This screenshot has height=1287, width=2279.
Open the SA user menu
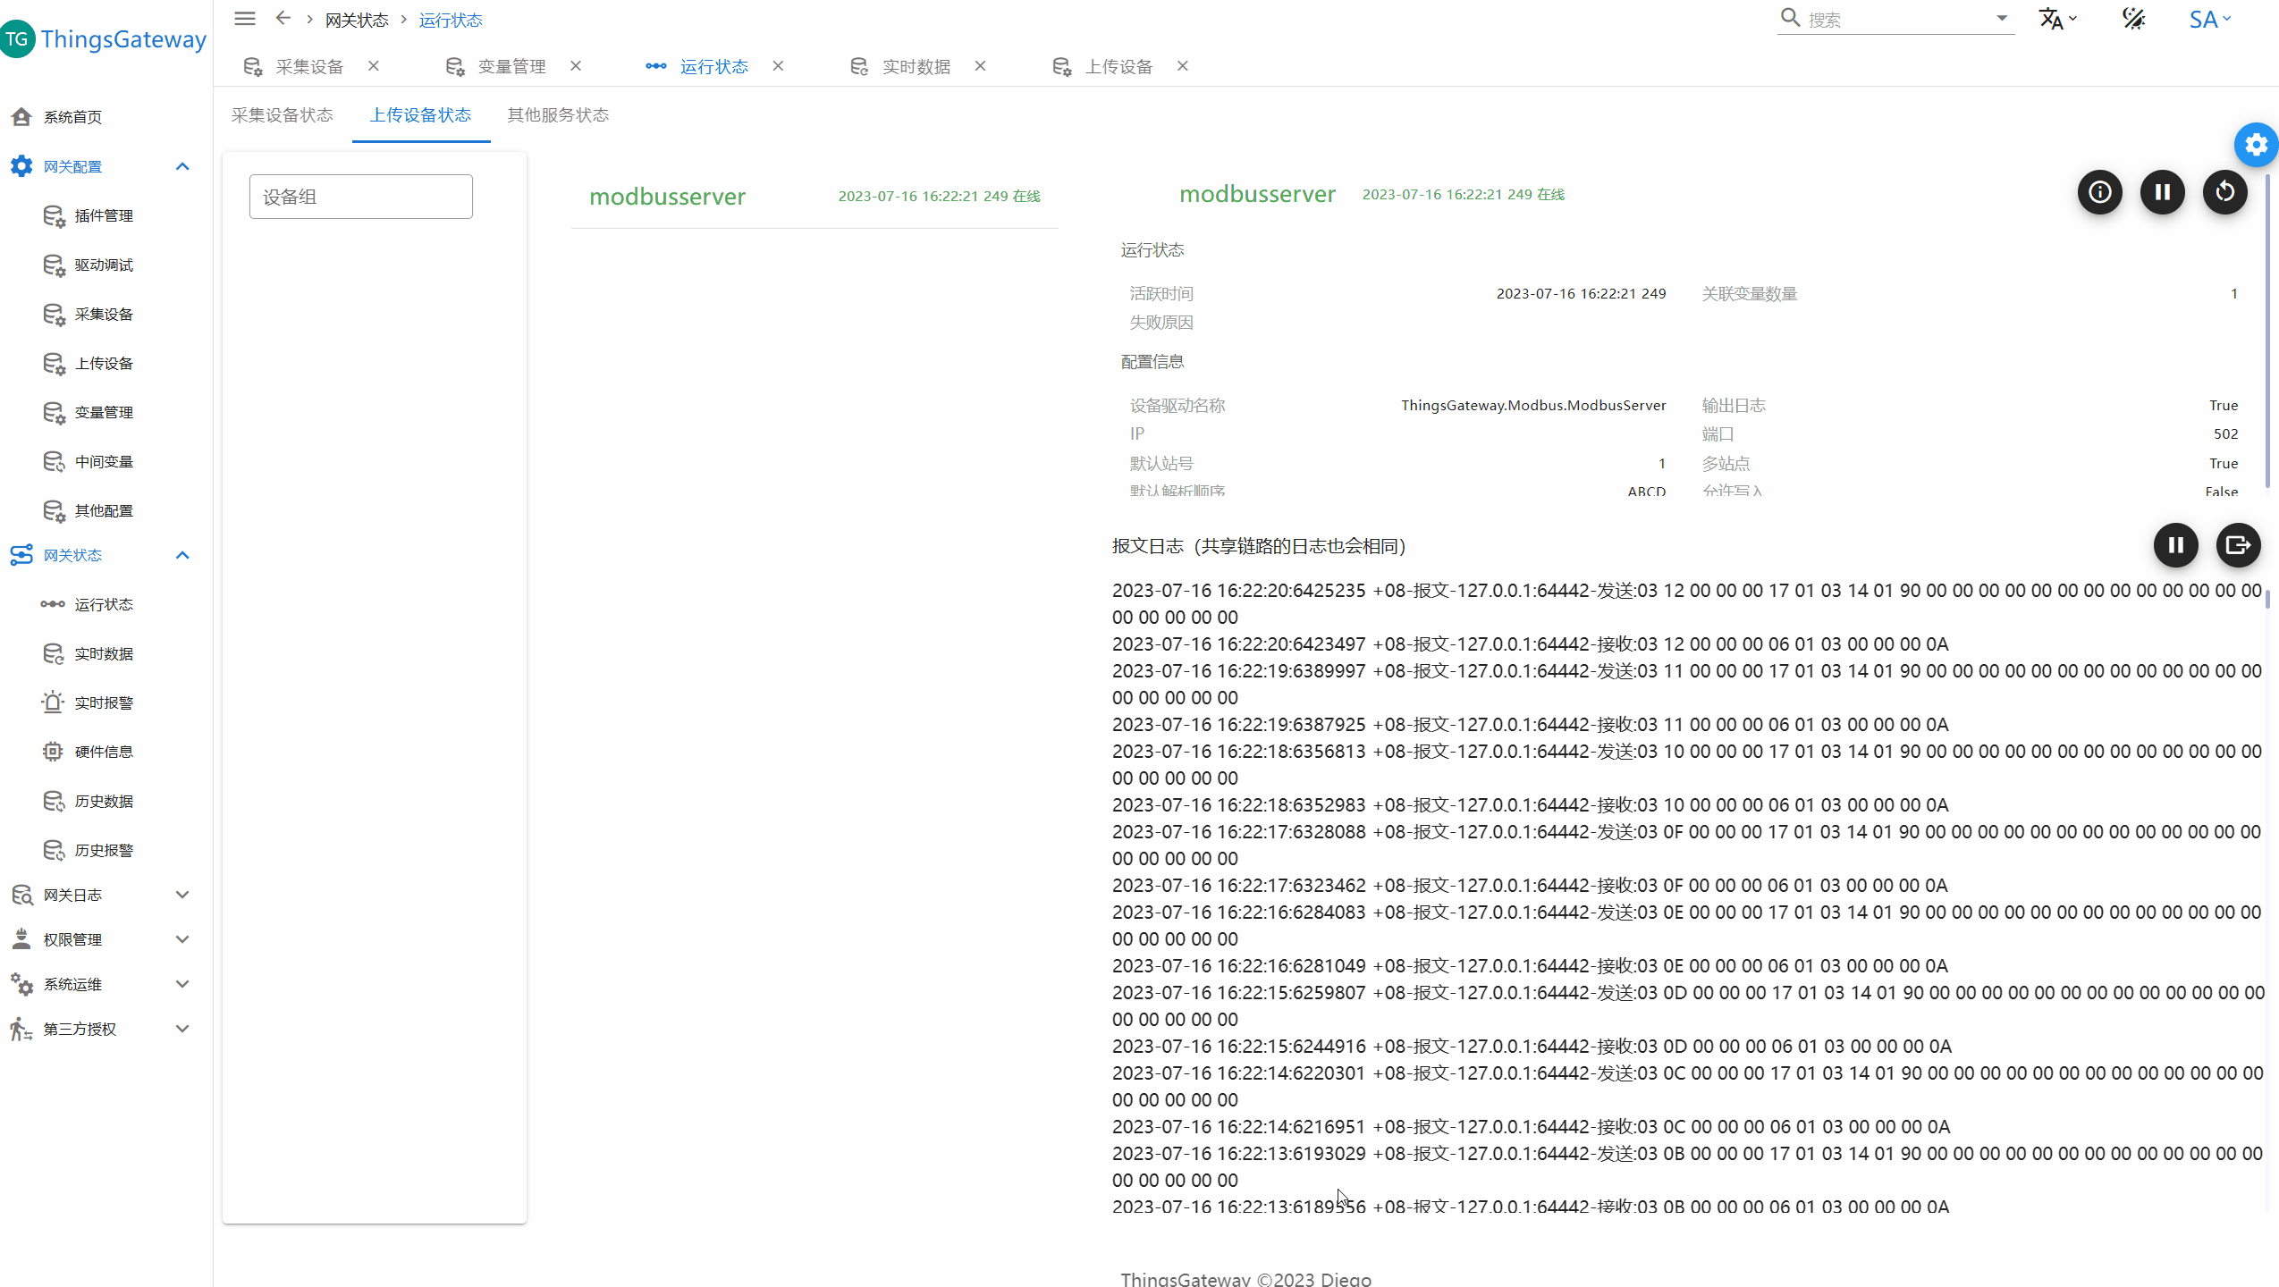point(2209,19)
